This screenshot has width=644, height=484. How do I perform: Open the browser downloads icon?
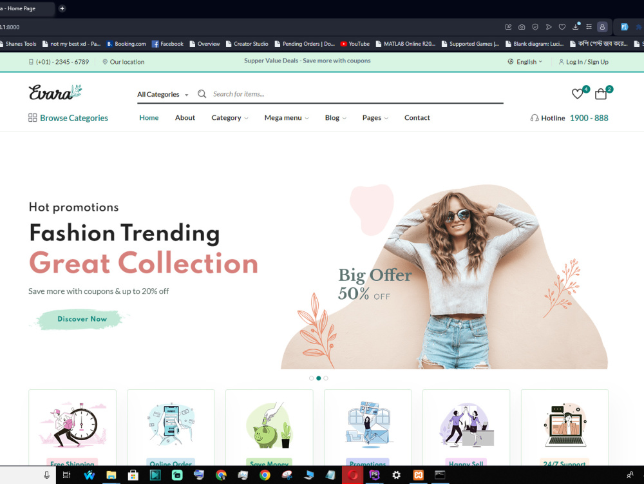click(x=576, y=26)
